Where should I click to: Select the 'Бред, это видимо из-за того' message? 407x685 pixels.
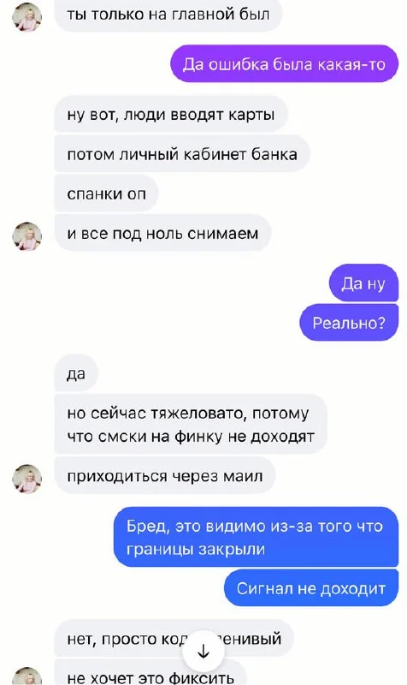pyautogui.click(x=256, y=537)
